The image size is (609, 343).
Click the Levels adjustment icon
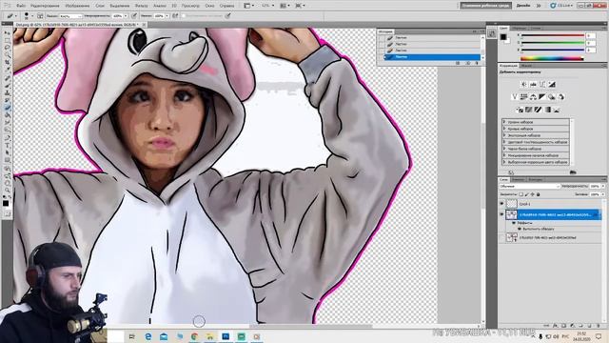point(533,84)
